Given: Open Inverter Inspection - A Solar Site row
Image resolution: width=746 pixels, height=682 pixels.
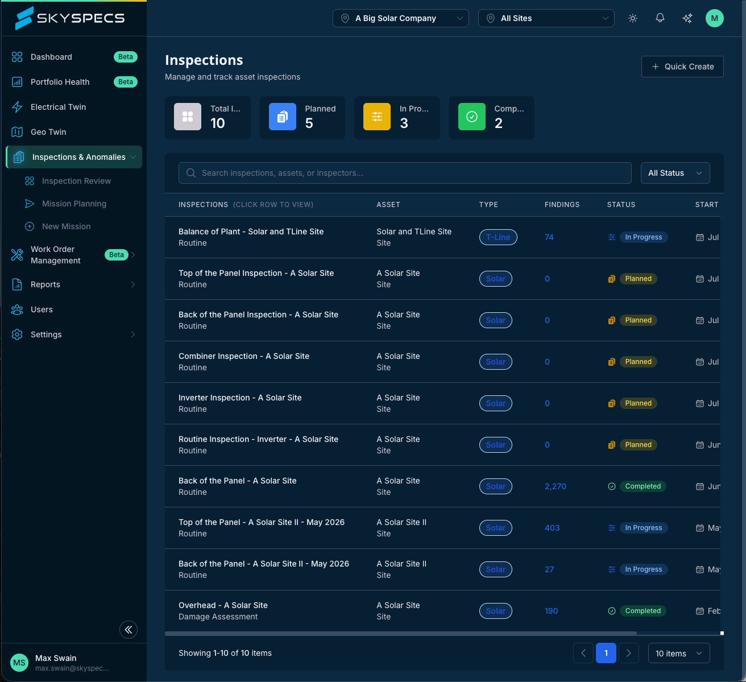Looking at the screenshot, I should click(x=442, y=403).
